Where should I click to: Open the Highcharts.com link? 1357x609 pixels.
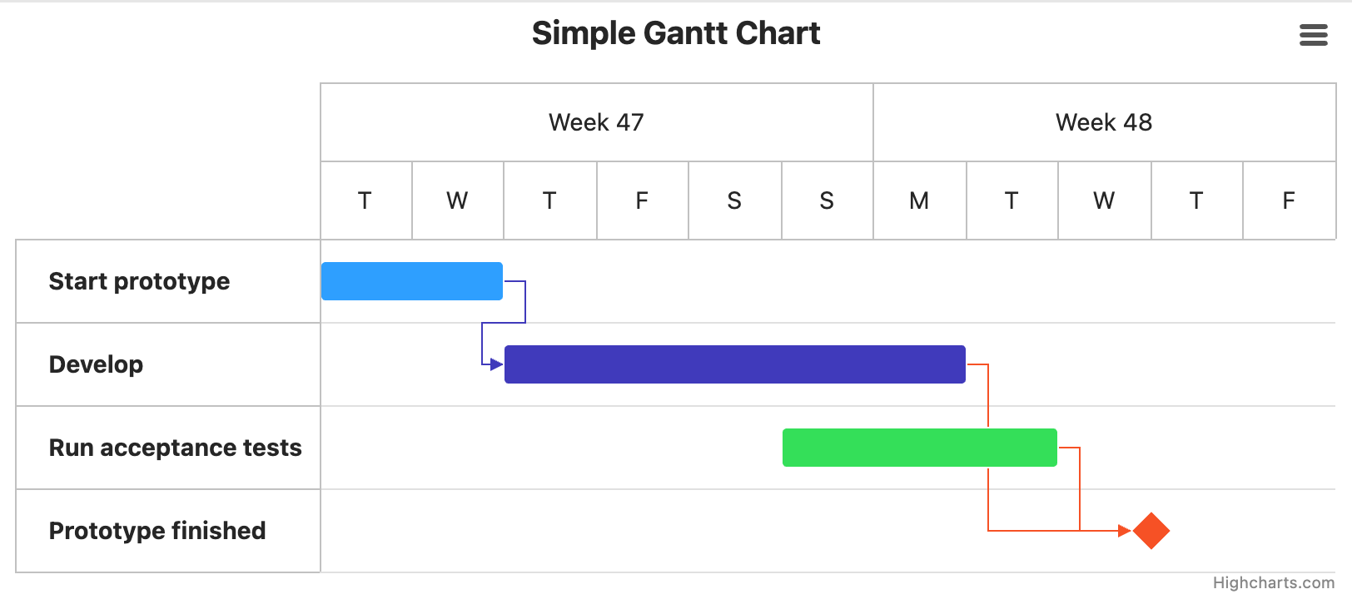(1272, 583)
